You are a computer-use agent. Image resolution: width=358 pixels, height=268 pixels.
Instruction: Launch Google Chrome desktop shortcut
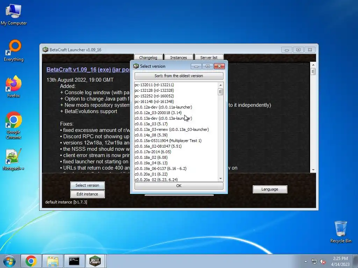pyautogui.click(x=14, y=125)
